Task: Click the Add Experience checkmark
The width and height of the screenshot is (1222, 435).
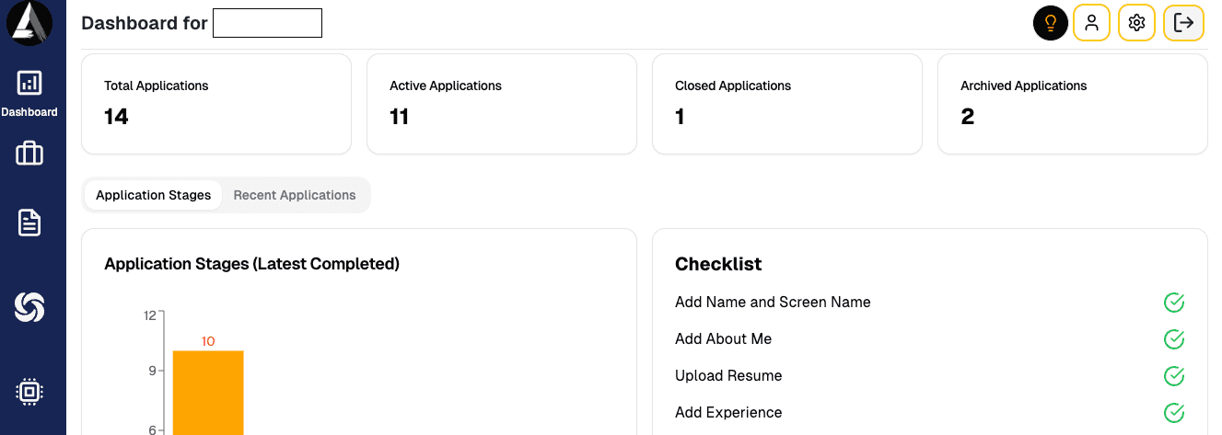Action: click(1174, 413)
